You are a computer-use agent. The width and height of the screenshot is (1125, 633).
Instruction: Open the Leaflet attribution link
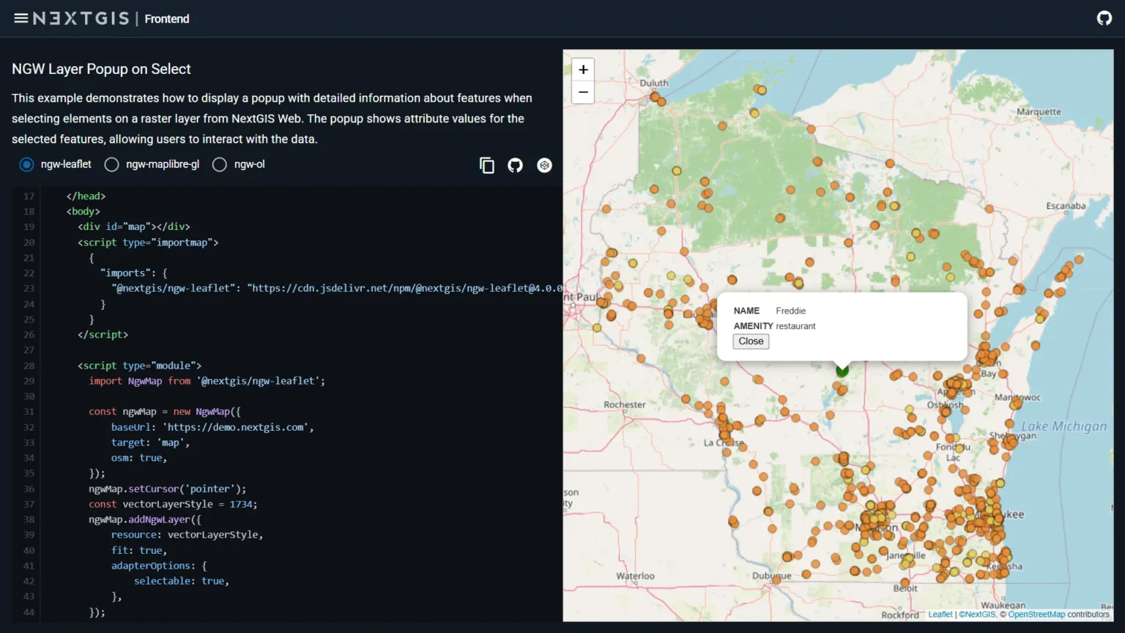click(940, 615)
